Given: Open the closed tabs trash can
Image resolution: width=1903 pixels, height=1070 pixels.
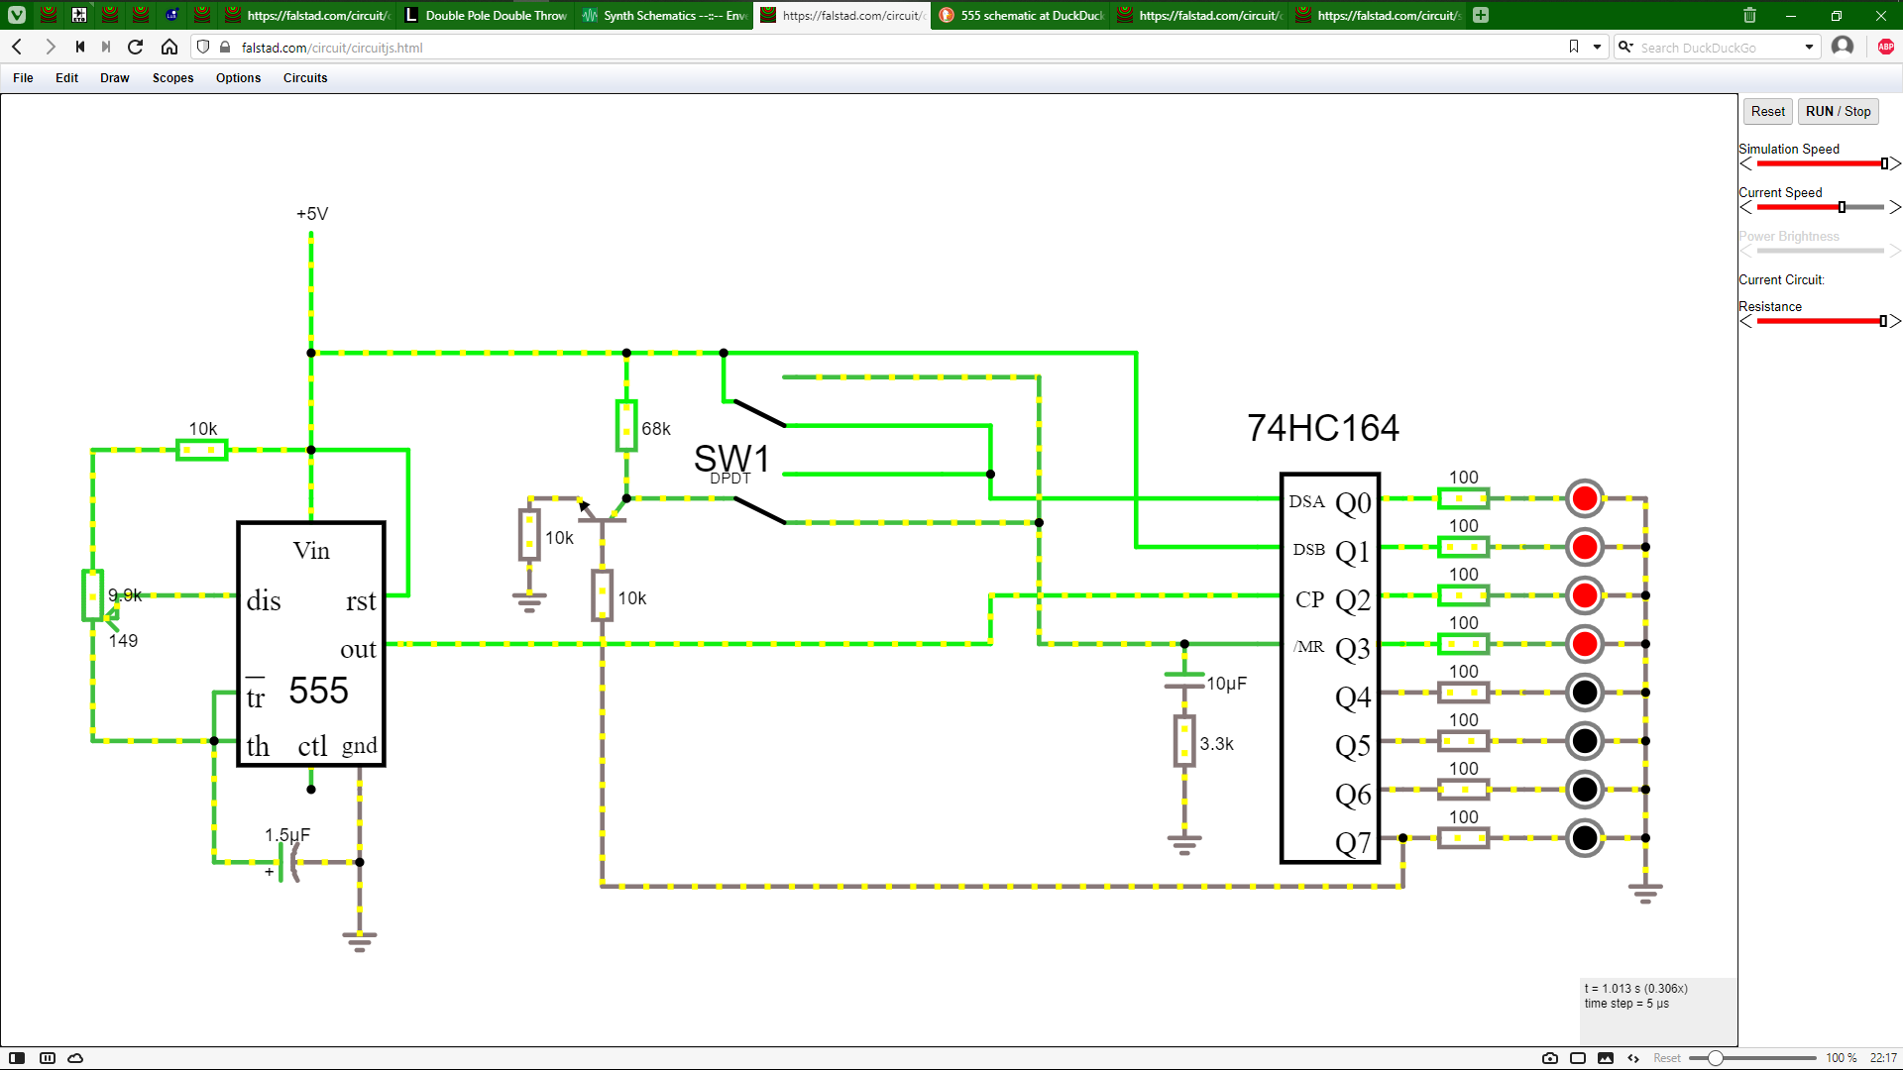Looking at the screenshot, I should (x=1749, y=15).
